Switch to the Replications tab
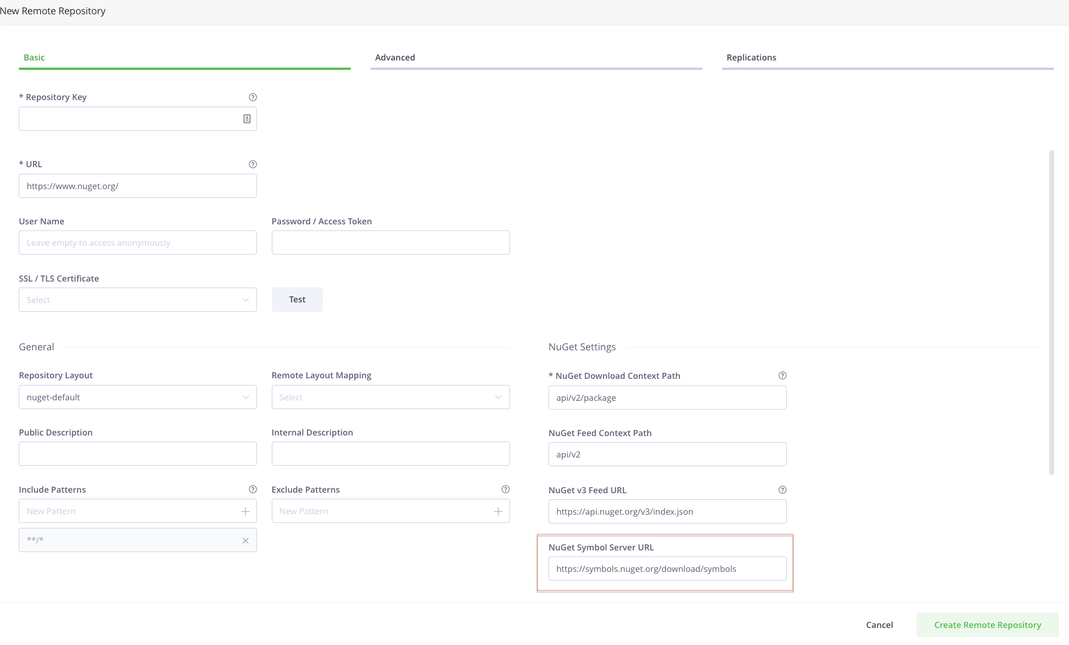This screenshot has height=645, width=1069. click(x=751, y=57)
